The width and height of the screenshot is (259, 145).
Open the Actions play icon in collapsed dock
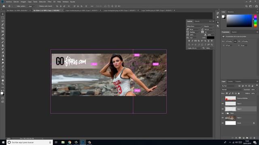pyautogui.click(x=218, y=17)
